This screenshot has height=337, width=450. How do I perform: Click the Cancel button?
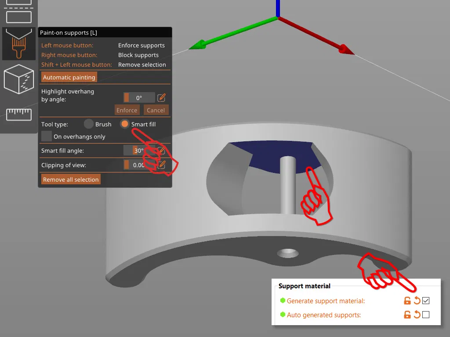tap(156, 110)
